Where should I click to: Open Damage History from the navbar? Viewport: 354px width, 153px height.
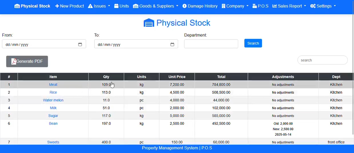click(x=200, y=6)
